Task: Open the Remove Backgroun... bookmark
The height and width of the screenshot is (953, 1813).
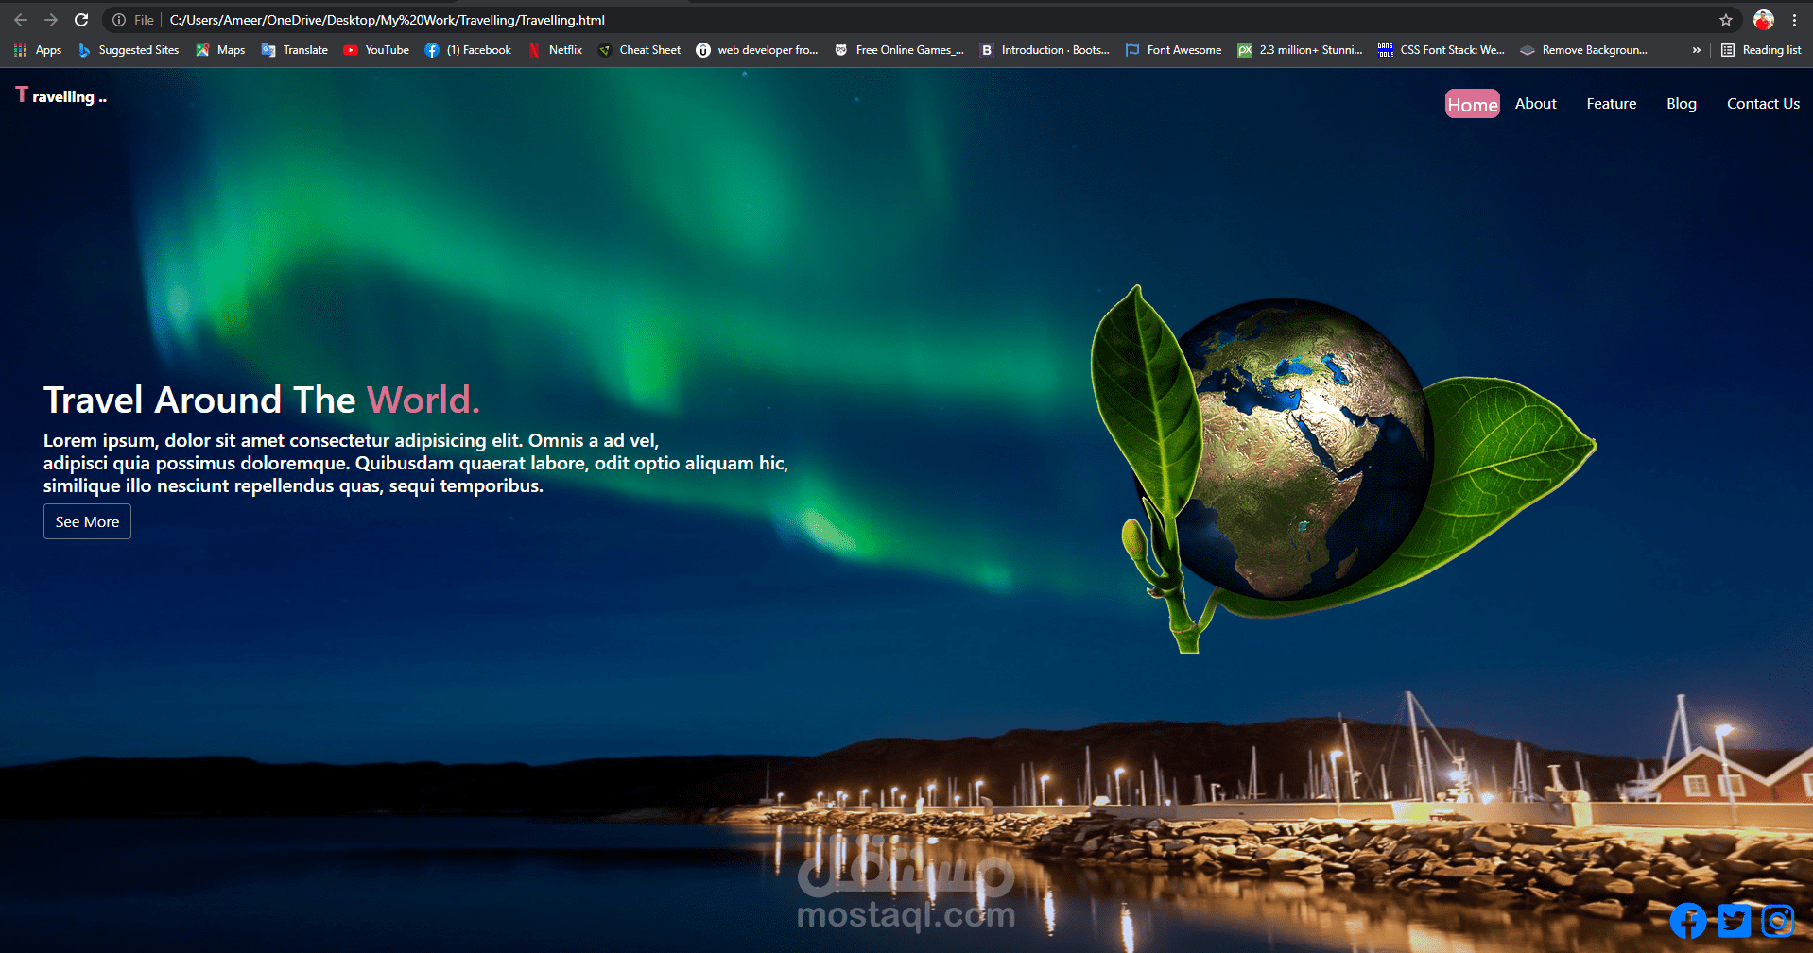Action: coord(1583,50)
